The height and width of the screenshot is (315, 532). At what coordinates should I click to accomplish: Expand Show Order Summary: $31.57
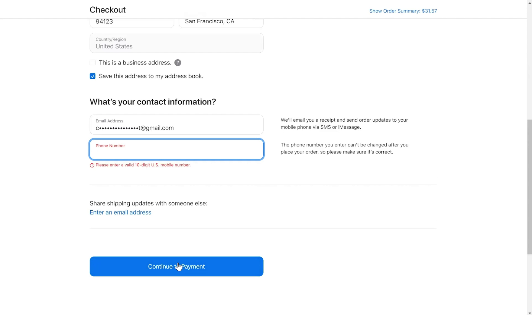tap(403, 11)
